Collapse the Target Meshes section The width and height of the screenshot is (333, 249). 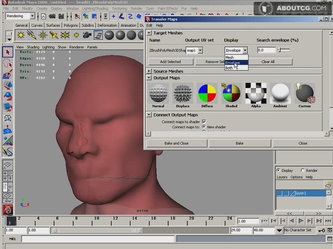[x=149, y=33]
